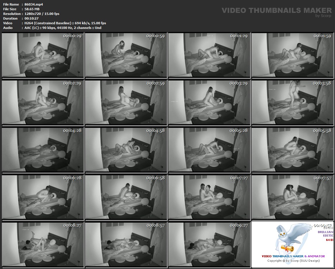The width and height of the screenshot is (335, 269).
Task: Open the thumbnail at 00:09:27
Action: 209,244
